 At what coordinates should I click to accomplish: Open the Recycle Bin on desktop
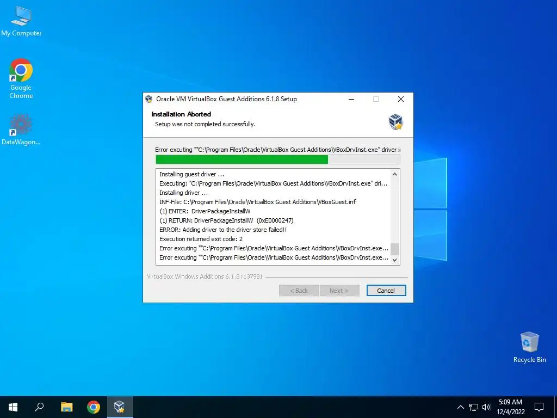click(x=529, y=347)
